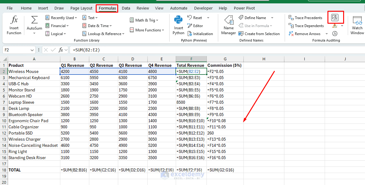
Task: Open the More Functions dropdown
Action: point(147,30)
